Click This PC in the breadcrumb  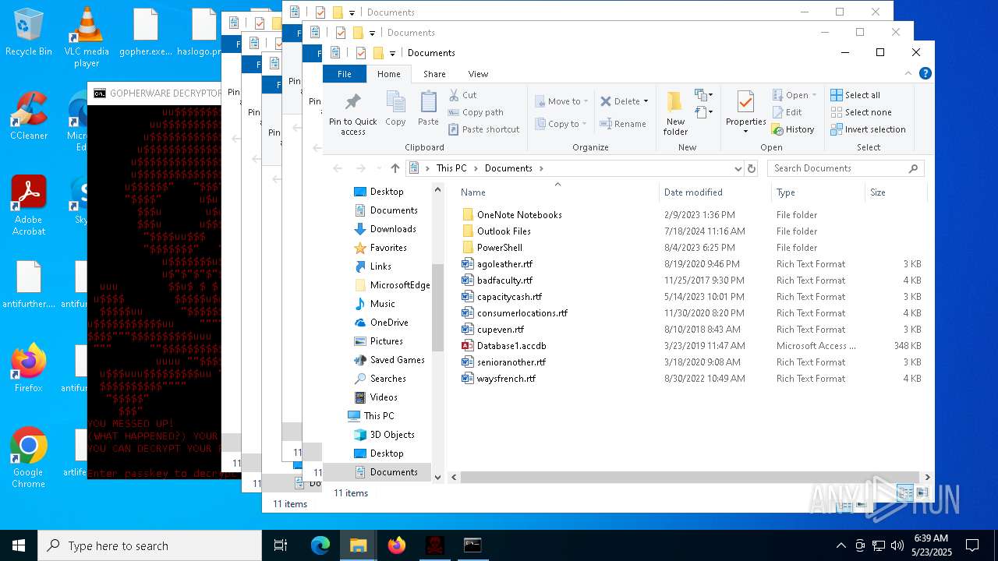click(x=451, y=168)
